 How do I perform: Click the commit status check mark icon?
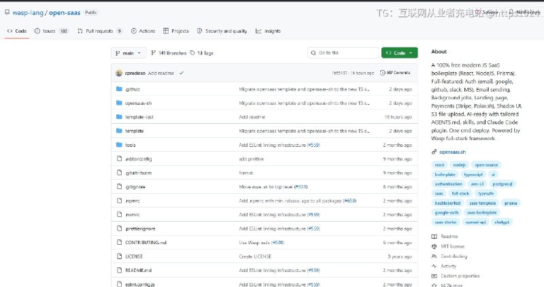point(182,73)
